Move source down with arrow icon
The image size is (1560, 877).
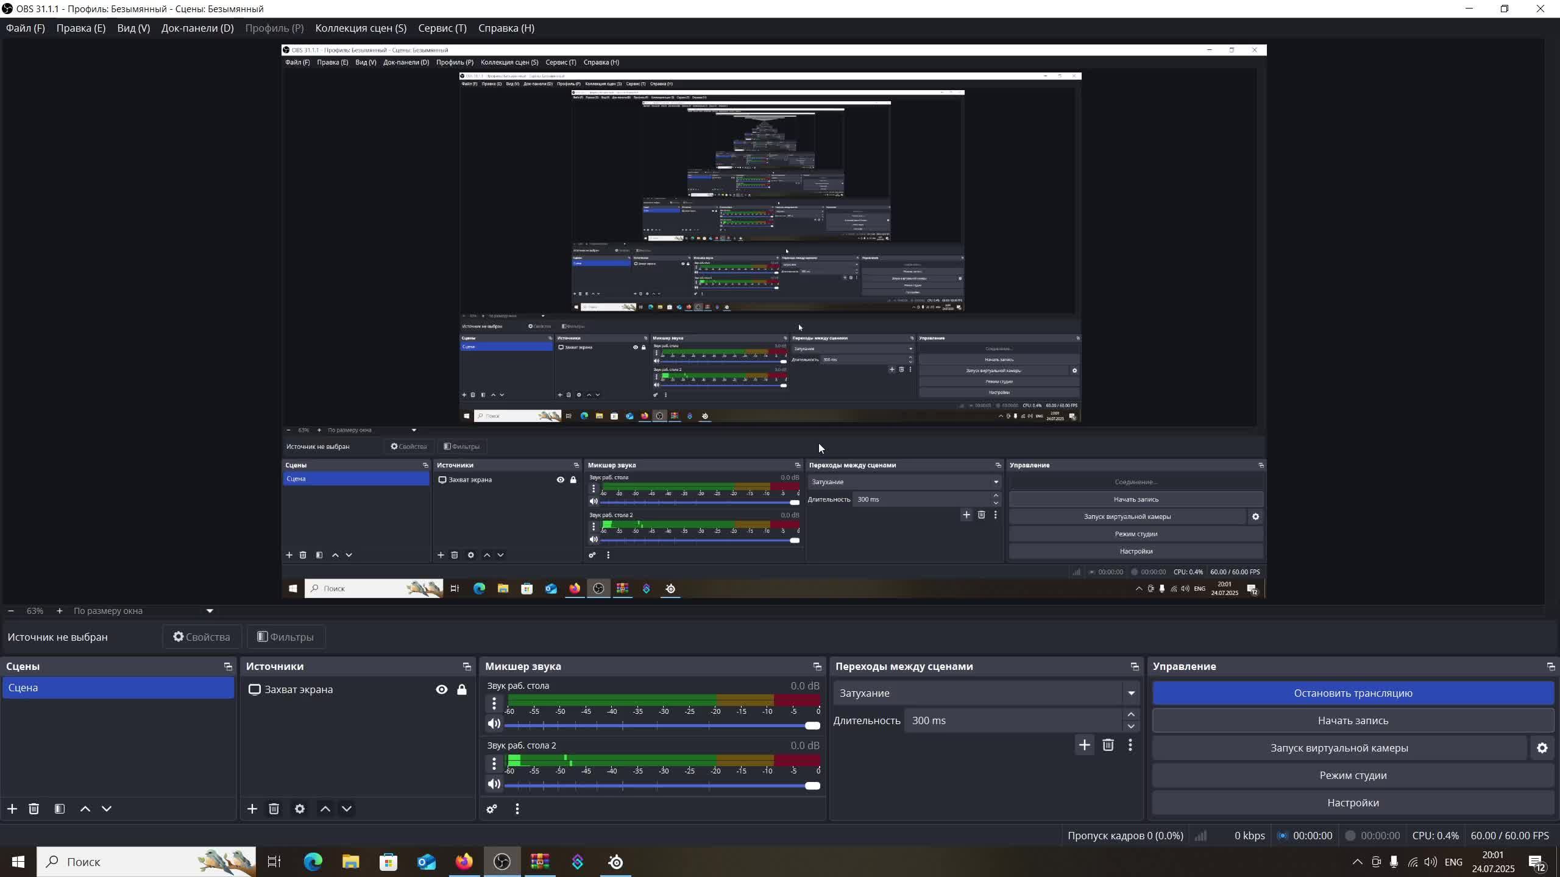[x=347, y=809]
